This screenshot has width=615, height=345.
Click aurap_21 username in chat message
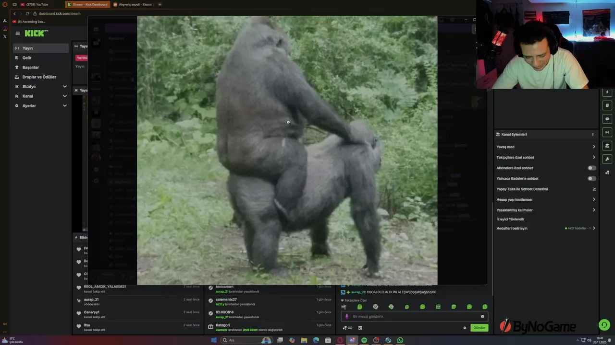pyautogui.click(x=358, y=292)
